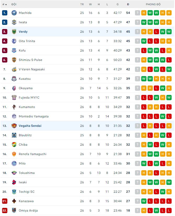Viewport: 175px width, 216px height.
Task: Click the TR matches played header
Action: [82, 4]
